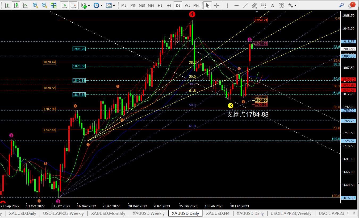Image resolution: width=359 pixels, height=218 pixels.
Task: Click the 1904.20 level label
Action: 79,49
